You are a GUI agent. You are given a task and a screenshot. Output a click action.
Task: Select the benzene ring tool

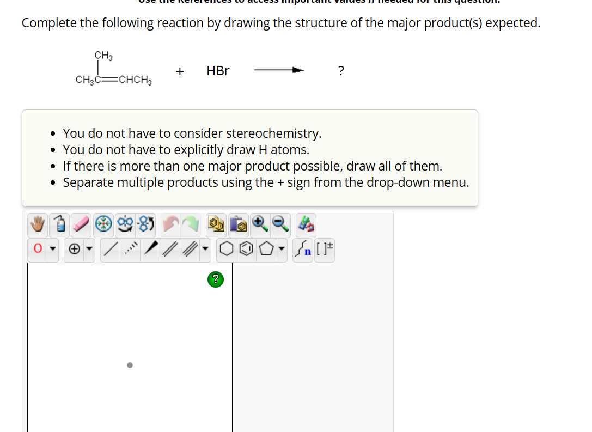coord(246,248)
